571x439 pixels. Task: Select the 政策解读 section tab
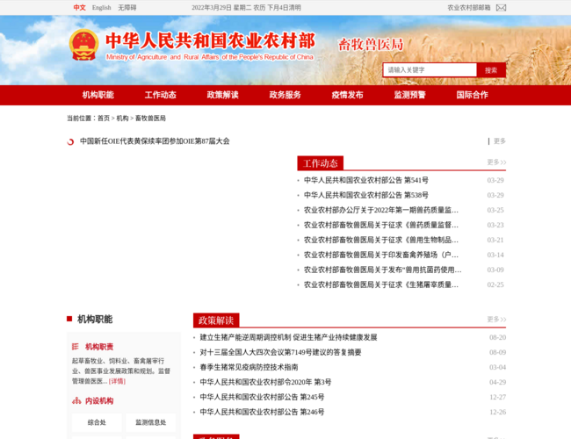216,320
